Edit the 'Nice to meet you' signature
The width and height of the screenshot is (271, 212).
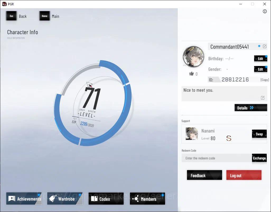coord(263,98)
